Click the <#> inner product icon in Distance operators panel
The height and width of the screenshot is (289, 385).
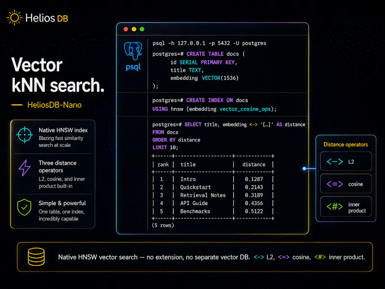coord(334,207)
